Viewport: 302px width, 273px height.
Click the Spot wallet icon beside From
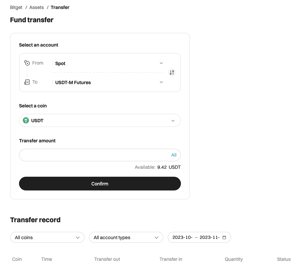coord(27,63)
